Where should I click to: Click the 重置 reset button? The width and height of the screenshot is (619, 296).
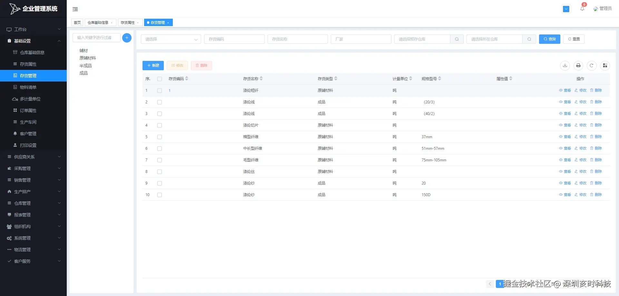coord(574,39)
